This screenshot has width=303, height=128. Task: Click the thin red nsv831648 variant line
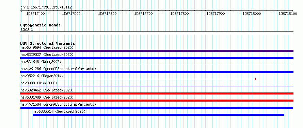pyautogui.click(x=157, y=65)
